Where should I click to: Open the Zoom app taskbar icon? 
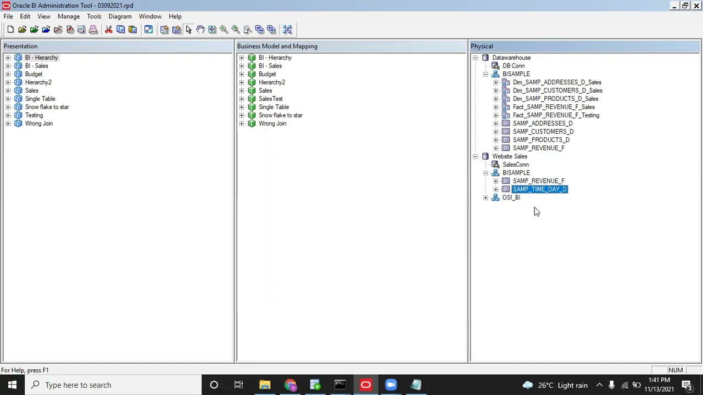pyautogui.click(x=391, y=385)
